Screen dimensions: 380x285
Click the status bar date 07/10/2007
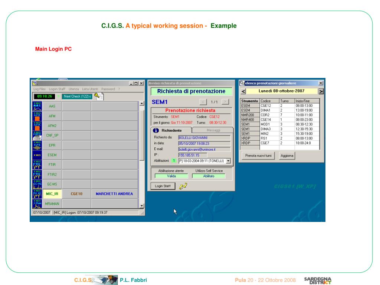pyautogui.click(x=42, y=213)
